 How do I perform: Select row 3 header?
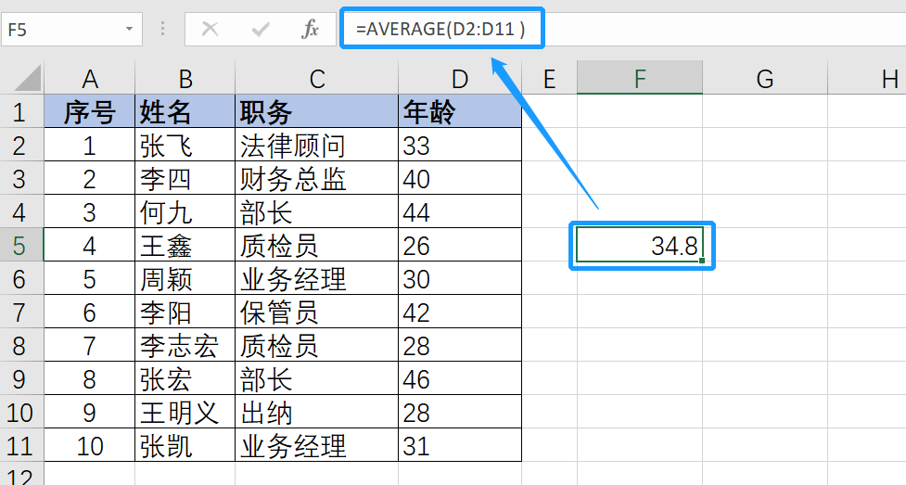[21, 179]
